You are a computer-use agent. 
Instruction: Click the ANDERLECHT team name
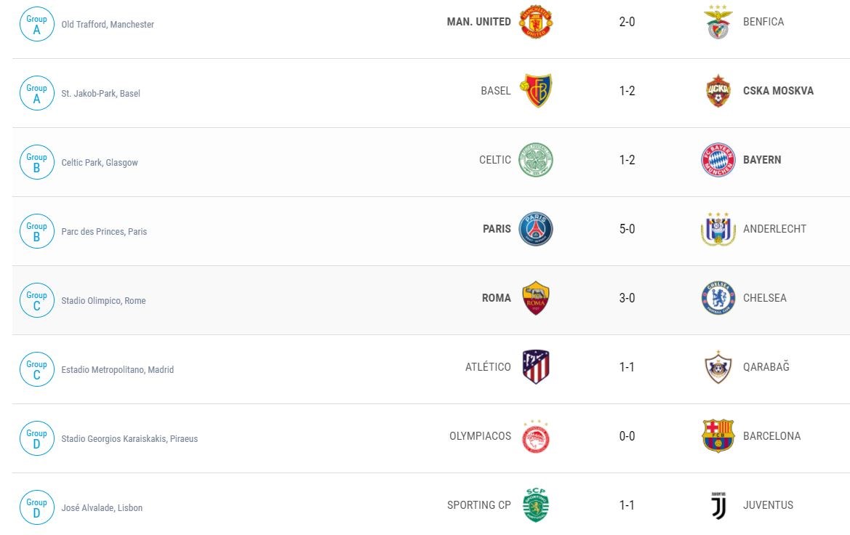[x=774, y=229]
